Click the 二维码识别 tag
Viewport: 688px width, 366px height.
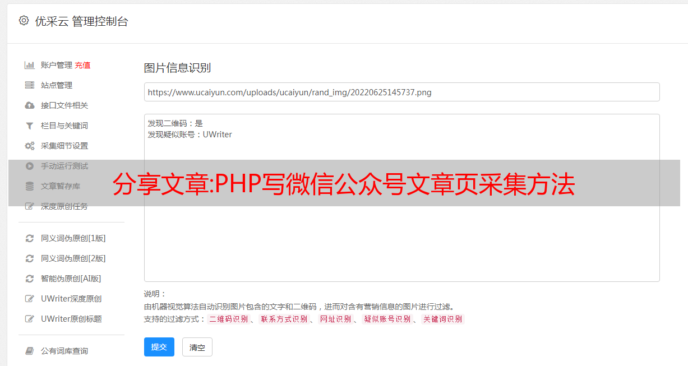coord(228,319)
